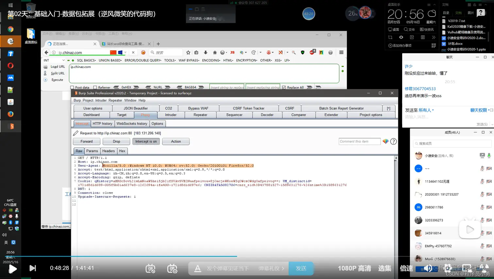Expand WAF BYPASS menu
Screen dimensions: 494x279
coord(189,60)
